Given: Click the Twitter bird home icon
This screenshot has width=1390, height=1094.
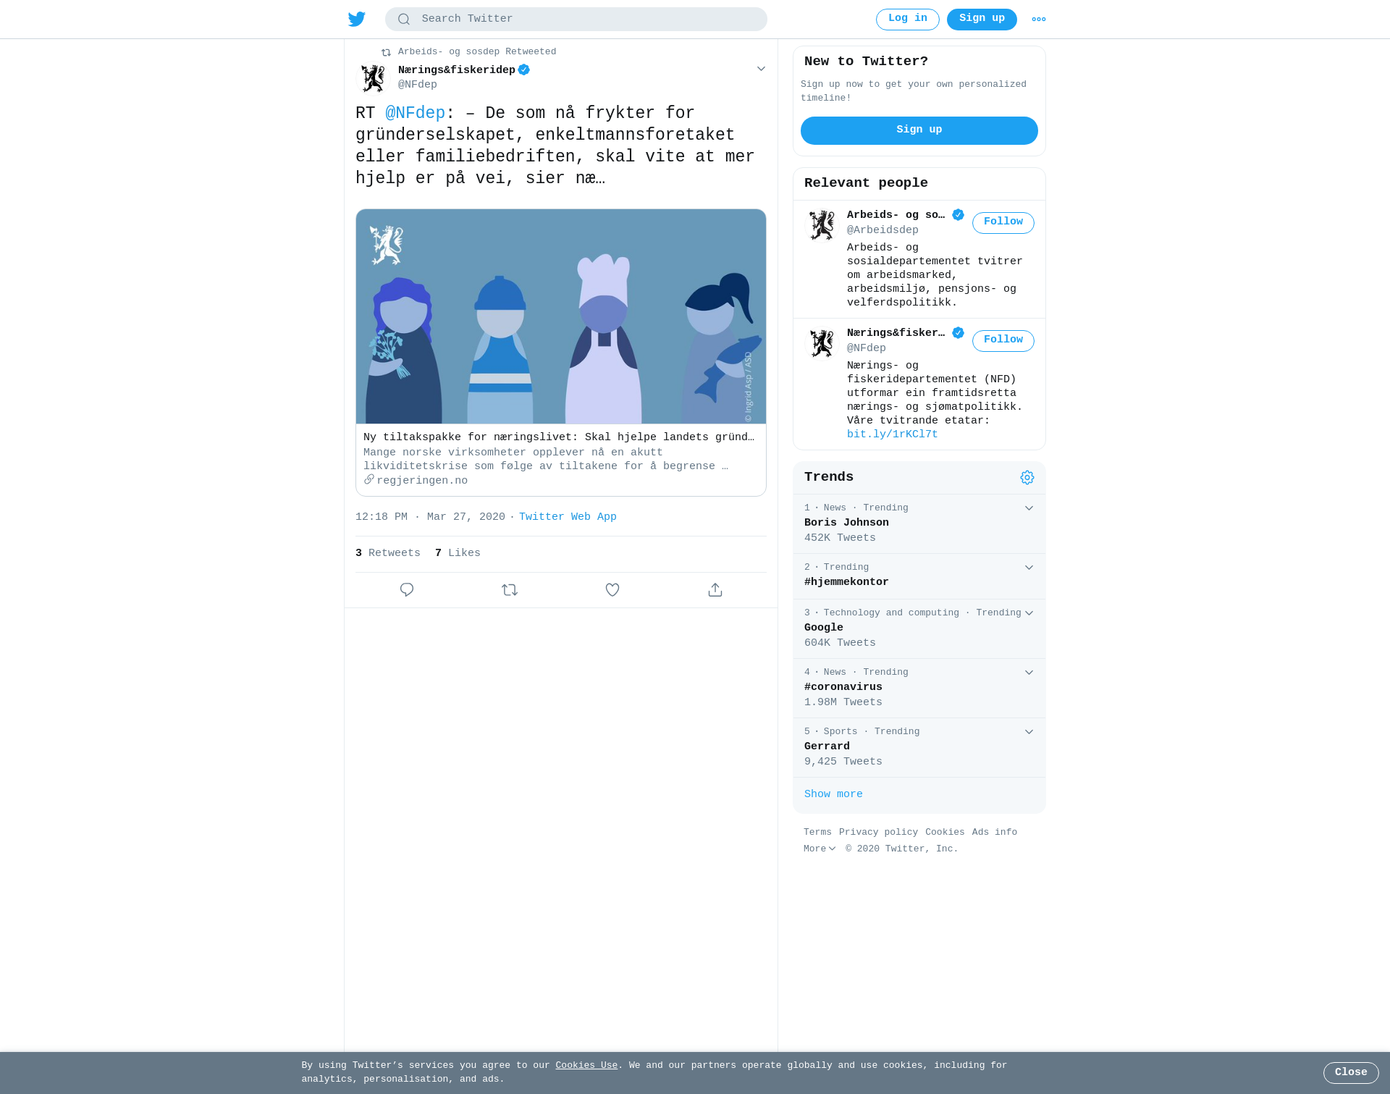Looking at the screenshot, I should tap(357, 19).
